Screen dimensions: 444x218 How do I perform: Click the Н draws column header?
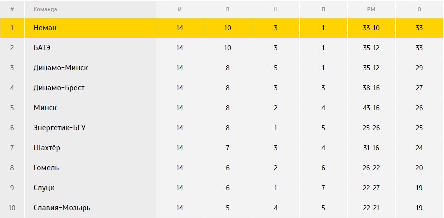[x=276, y=9]
